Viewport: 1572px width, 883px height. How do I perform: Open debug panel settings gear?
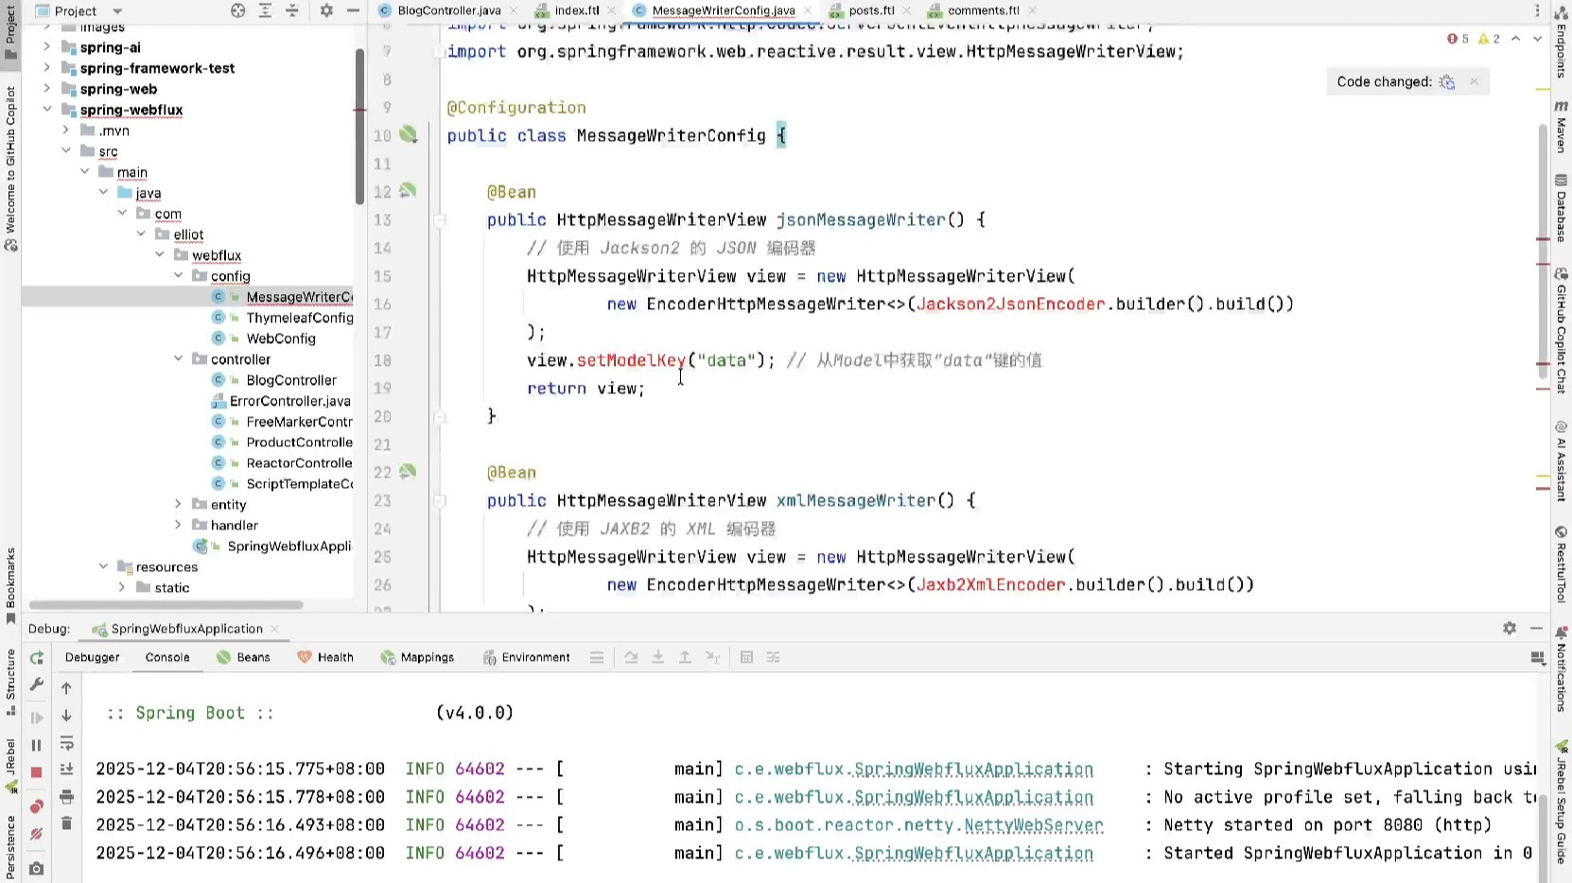1510,628
